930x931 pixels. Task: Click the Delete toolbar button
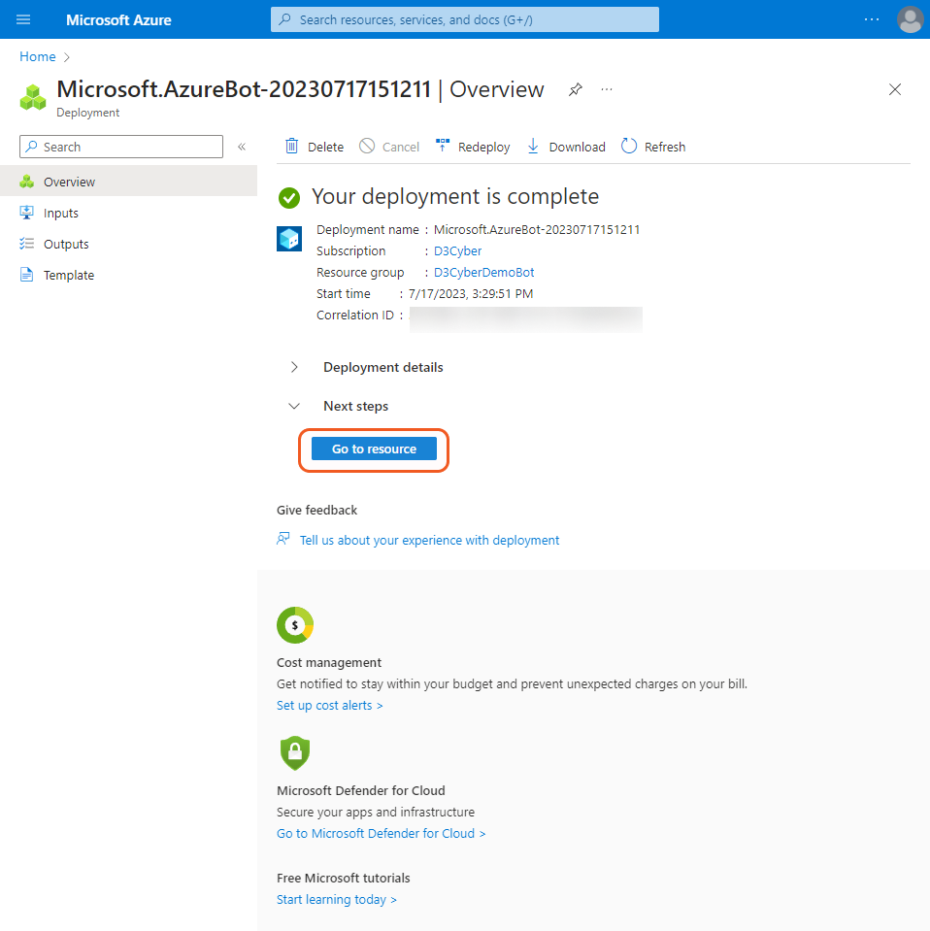point(315,147)
